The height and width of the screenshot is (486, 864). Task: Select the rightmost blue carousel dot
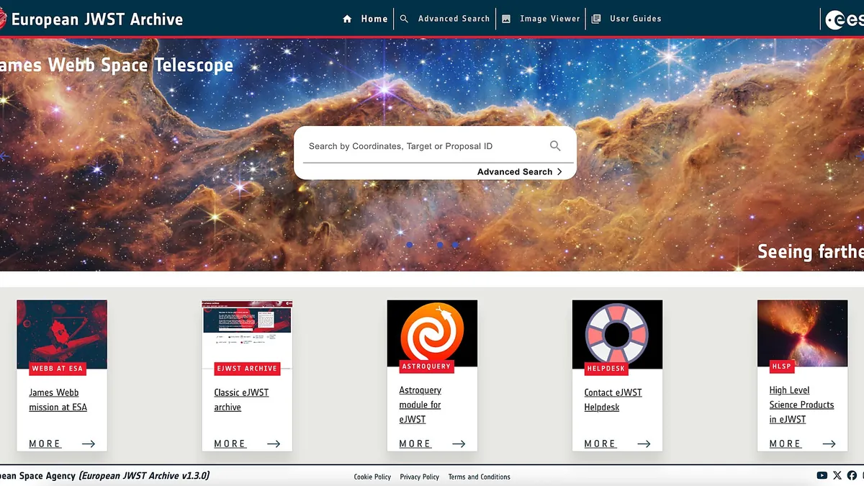(455, 245)
